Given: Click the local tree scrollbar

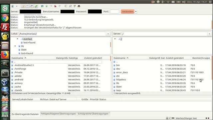Looking at the screenshot, I should (110, 44).
